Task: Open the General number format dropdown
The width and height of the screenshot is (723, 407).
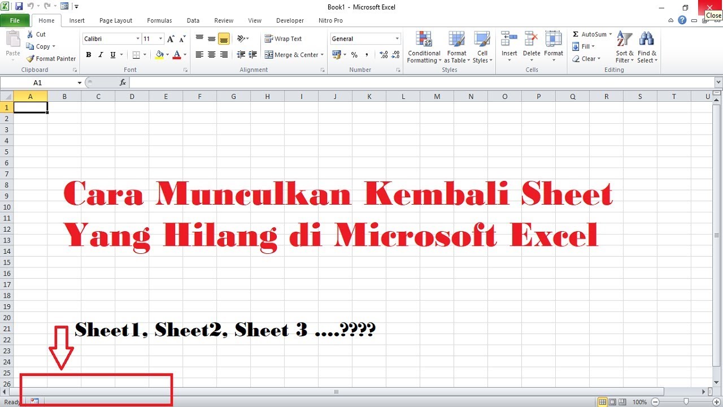Action: [397, 39]
